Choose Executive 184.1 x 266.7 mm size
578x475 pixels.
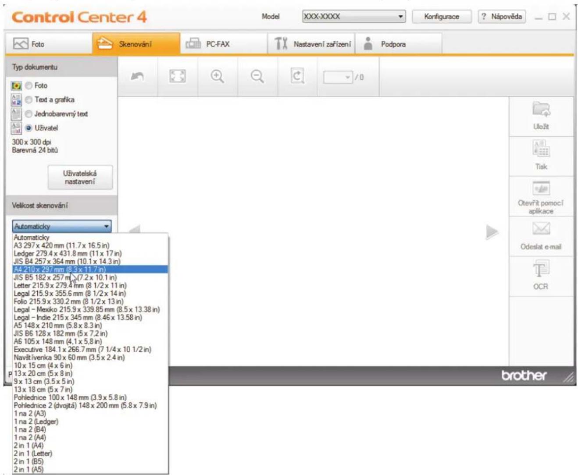click(x=90, y=349)
